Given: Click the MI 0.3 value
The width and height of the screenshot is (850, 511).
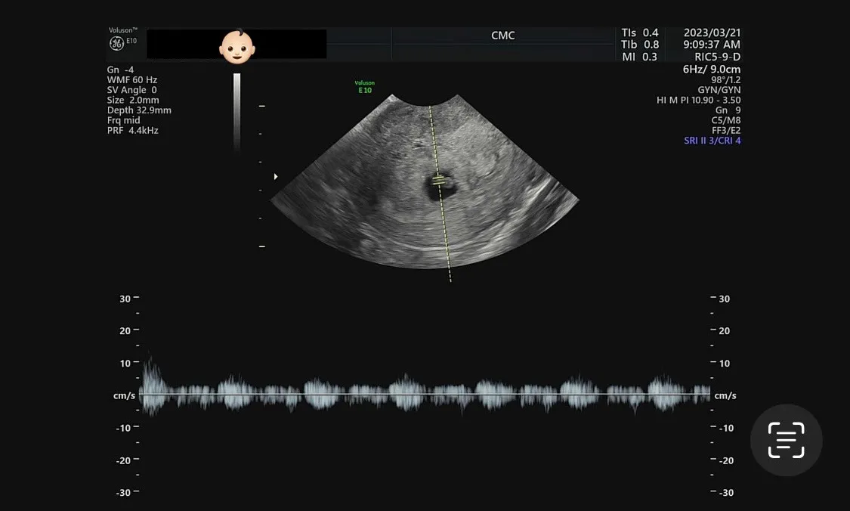Looking at the screenshot, I should [x=640, y=57].
